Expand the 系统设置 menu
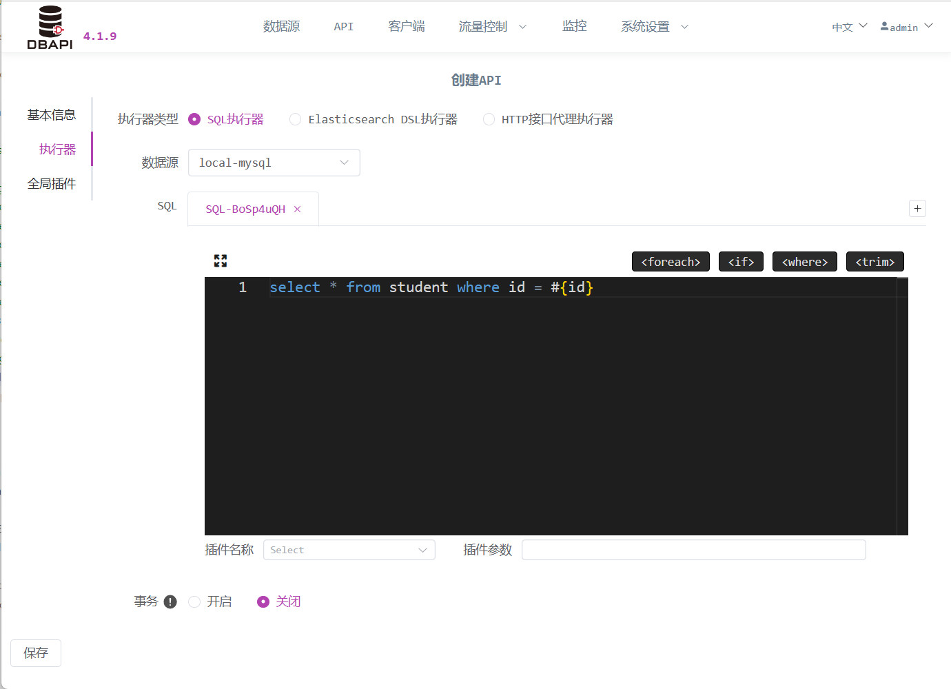 [x=655, y=26]
